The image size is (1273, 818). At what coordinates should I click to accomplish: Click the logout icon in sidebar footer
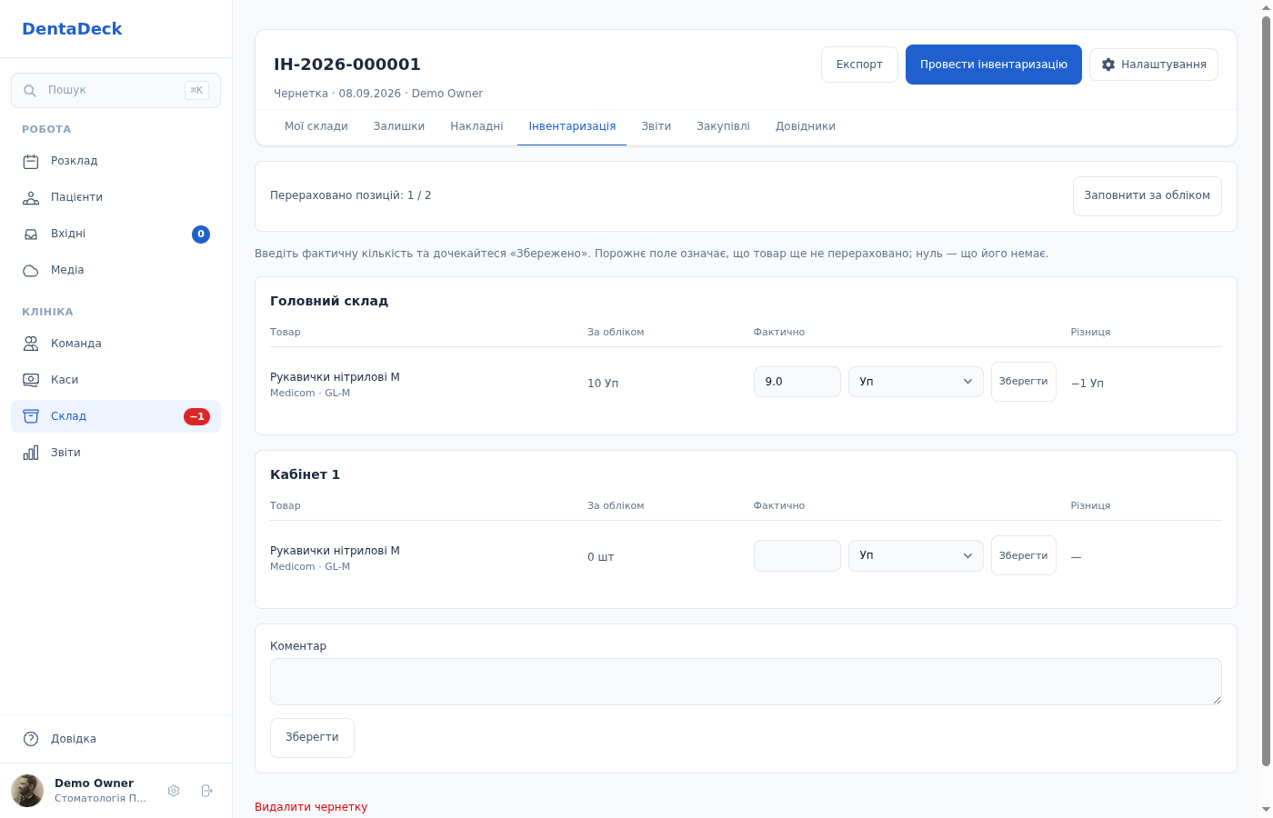point(207,791)
